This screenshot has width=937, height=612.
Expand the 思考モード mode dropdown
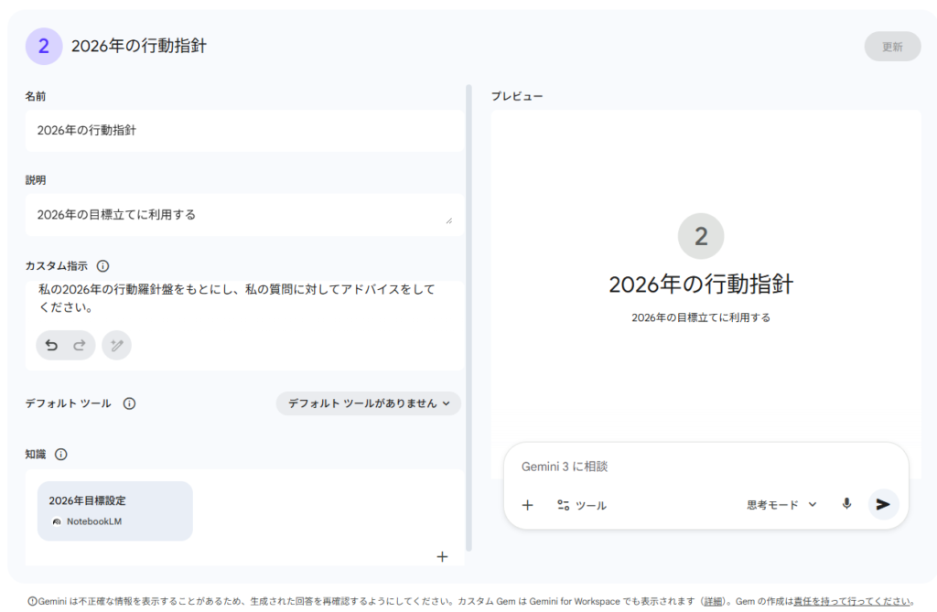pyautogui.click(x=781, y=505)
